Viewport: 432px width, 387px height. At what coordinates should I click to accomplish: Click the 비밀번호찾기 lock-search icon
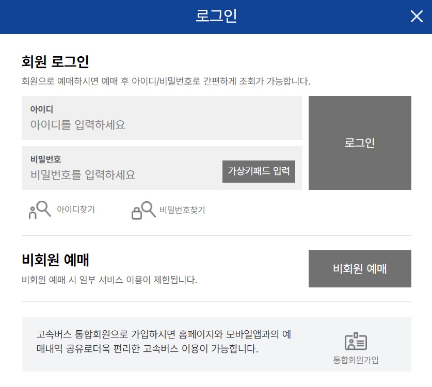pos(143,210)
